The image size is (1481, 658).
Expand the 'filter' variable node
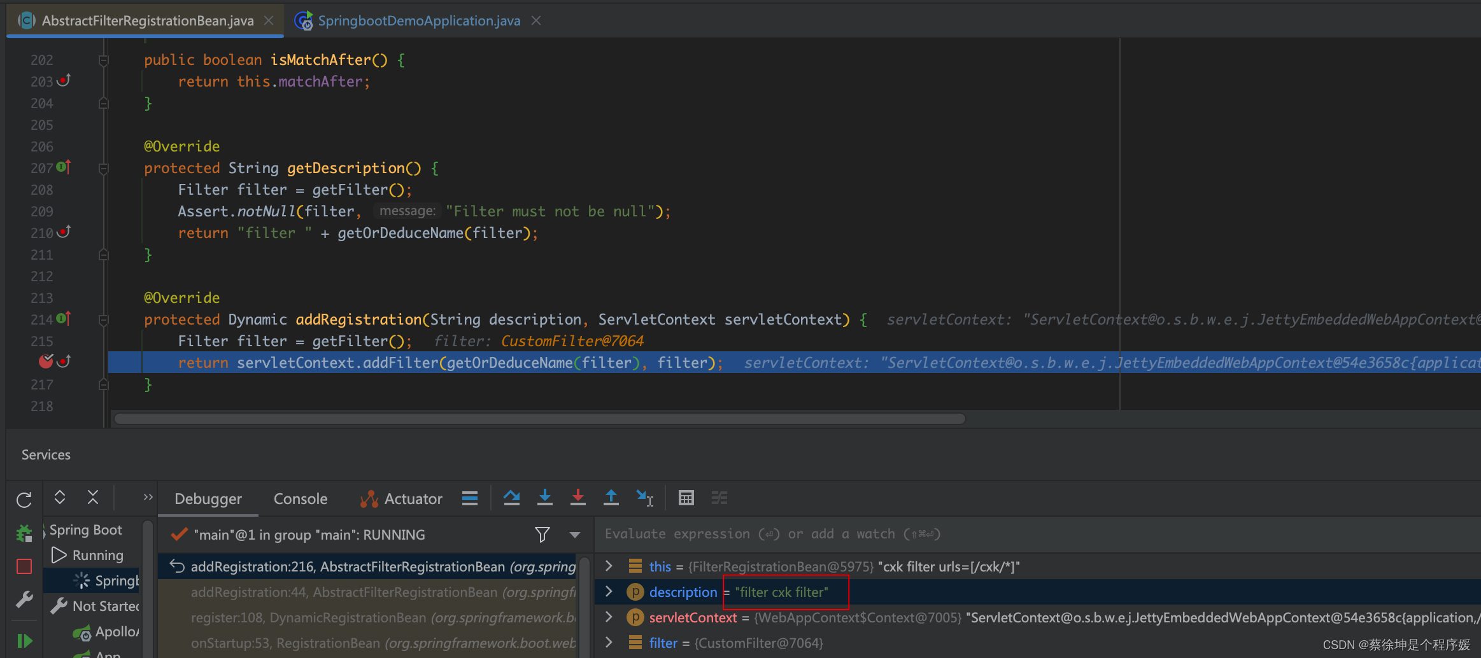pos(609,643)
